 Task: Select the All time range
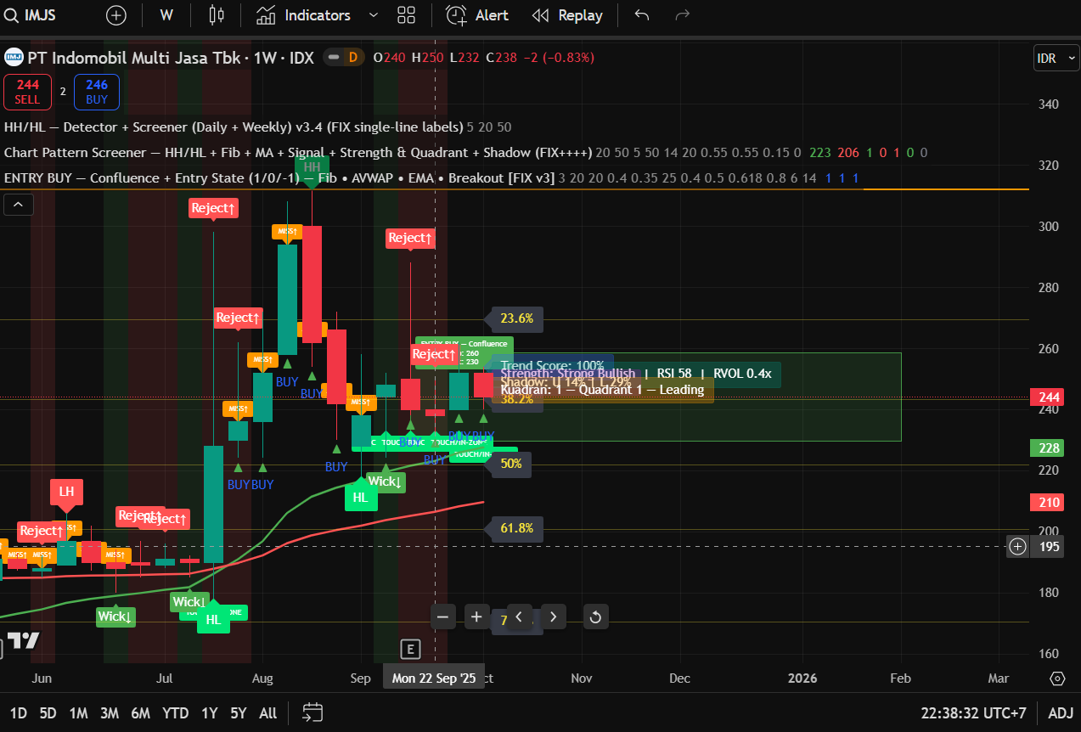267,713
